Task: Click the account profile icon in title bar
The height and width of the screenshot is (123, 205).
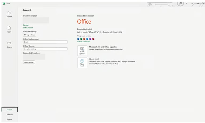Action: pos(180,3)
